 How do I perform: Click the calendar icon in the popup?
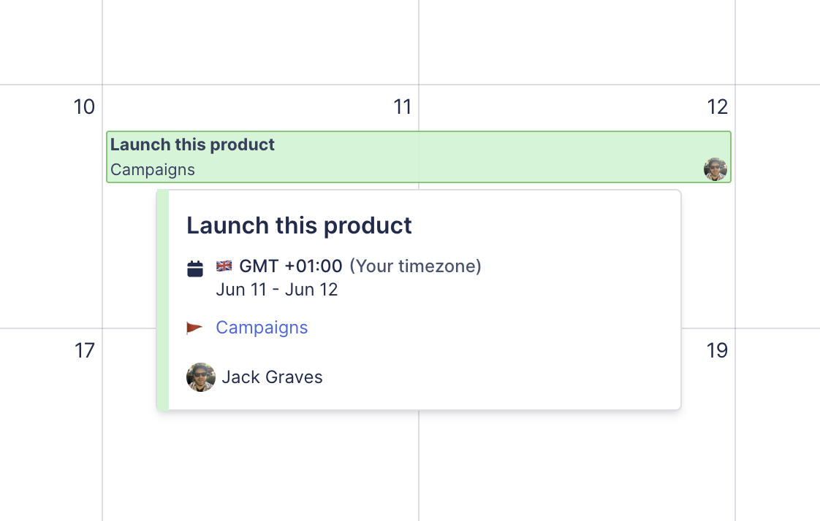click(x=195, y=269)
